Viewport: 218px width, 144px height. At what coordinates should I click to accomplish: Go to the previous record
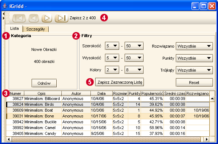(34, 18)
